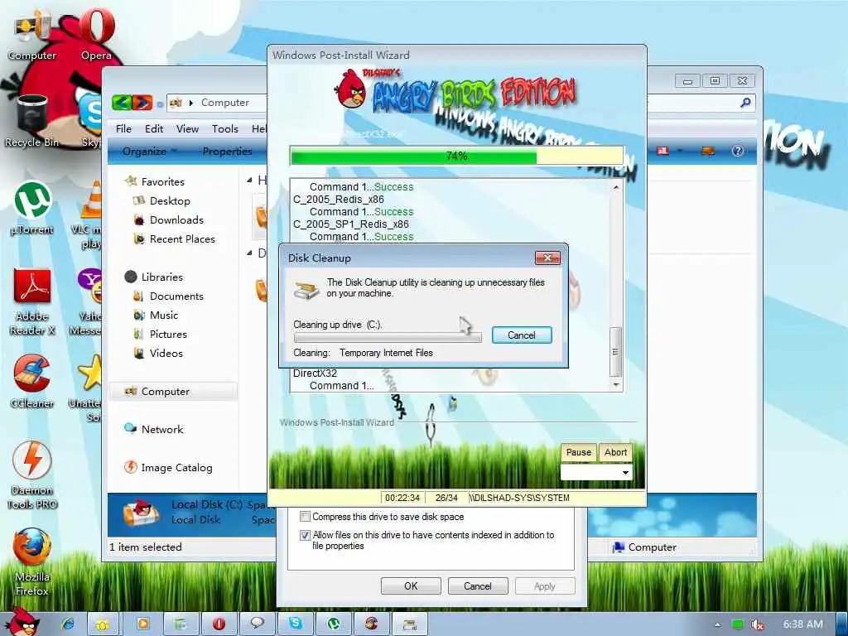The height and width of the screenshot is (636, 848).
Task: Click the Opera taskbar button
Action: (x=219, y=624)
